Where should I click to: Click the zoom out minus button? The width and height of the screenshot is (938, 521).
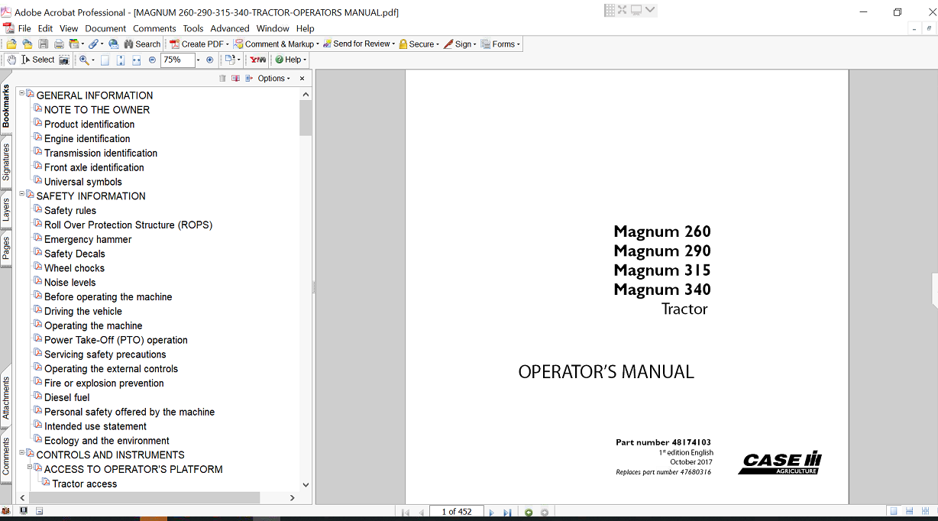point(152,60)
